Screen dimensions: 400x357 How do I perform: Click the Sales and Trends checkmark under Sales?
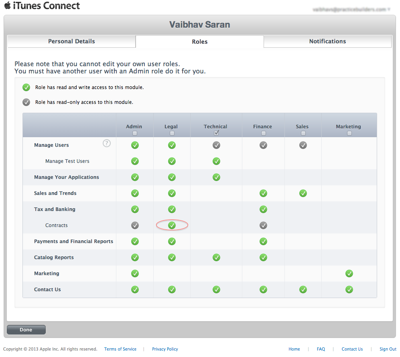coord(303,193)
